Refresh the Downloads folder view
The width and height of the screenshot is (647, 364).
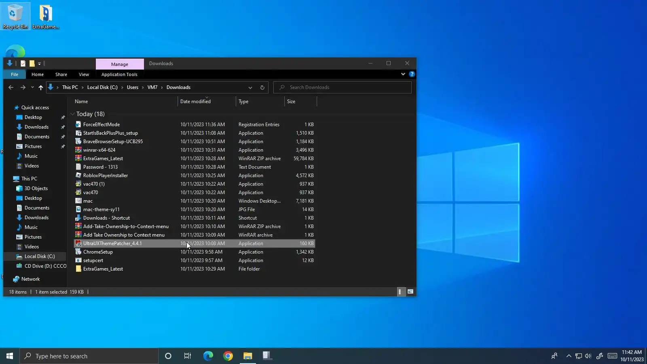coord(262,87)
